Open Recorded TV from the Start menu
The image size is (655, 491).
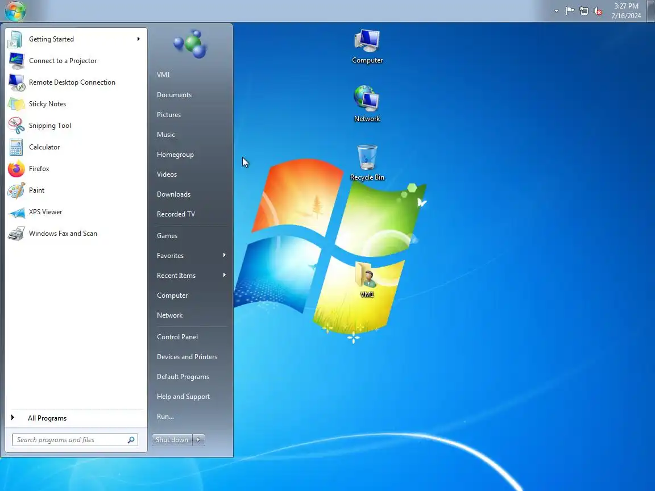[x=176, y=214]
